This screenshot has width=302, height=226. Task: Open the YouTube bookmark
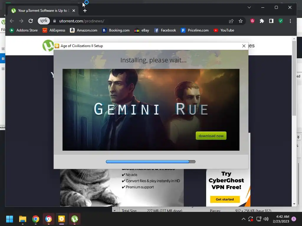tap(224, 30)
